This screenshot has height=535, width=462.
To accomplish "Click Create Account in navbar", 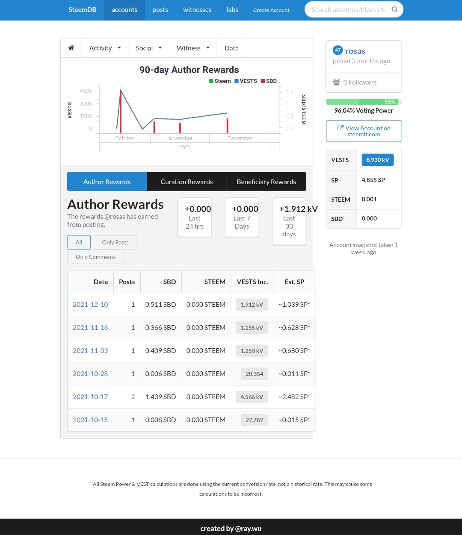I will point(271,10).
